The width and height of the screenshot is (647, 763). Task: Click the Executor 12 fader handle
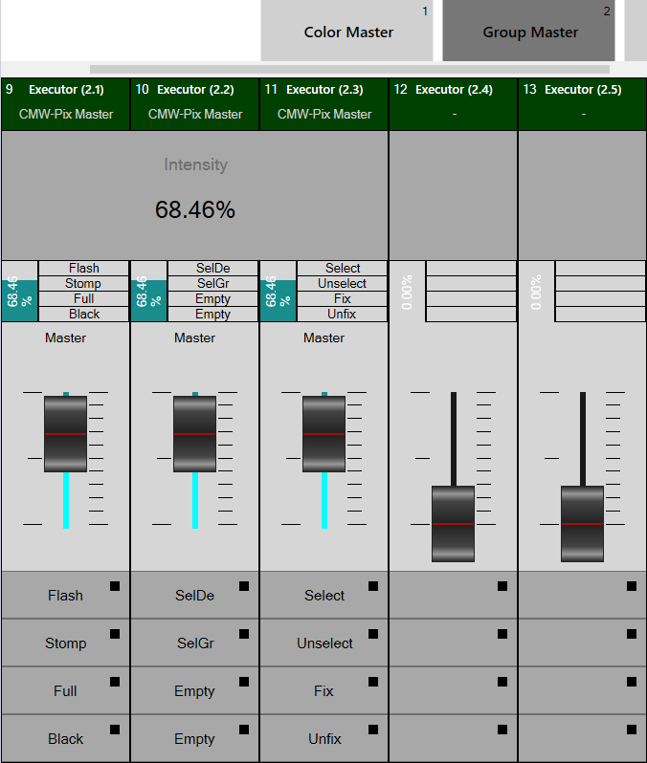click(453, 523)
